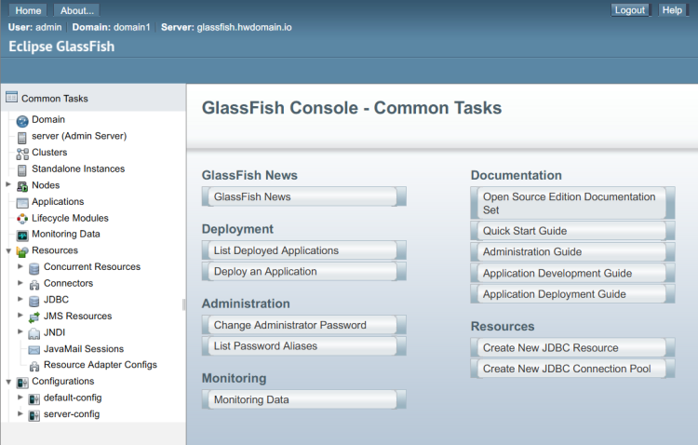Image resolution: width=698 pixels, height=445 pixels.
Task: Select the JMS Resources label
Action: click(78, 316)
